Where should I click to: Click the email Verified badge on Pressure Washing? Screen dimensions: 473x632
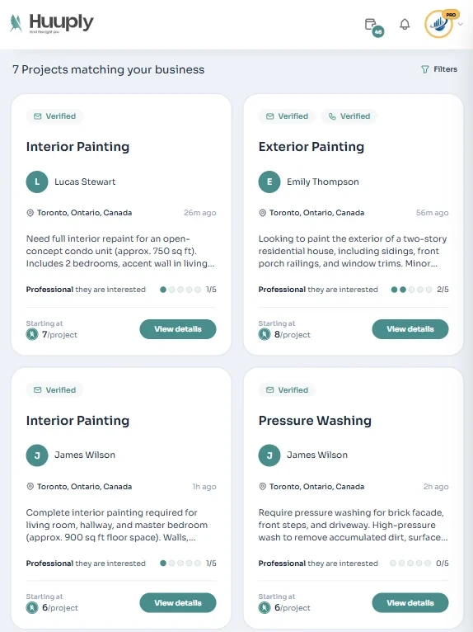[x=287, y=389]
